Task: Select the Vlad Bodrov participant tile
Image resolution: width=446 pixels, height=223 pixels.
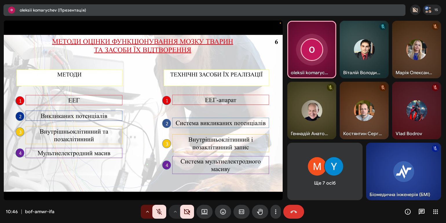Action: click(416, 110)
